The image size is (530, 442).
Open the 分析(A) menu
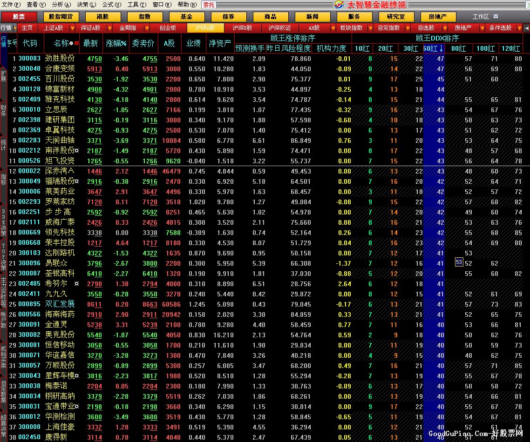(61, 4)
